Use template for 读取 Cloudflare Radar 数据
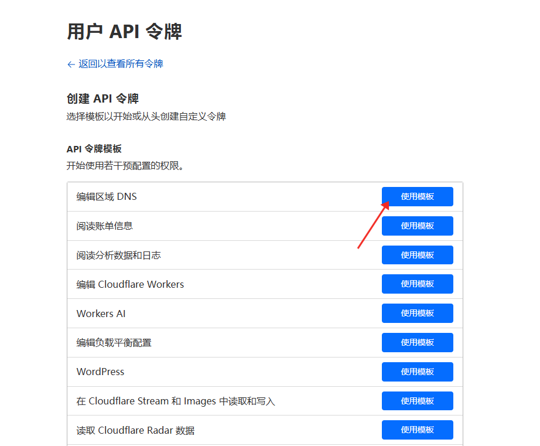The height and width of the screenshot is (446, 540). coord(417,430)
